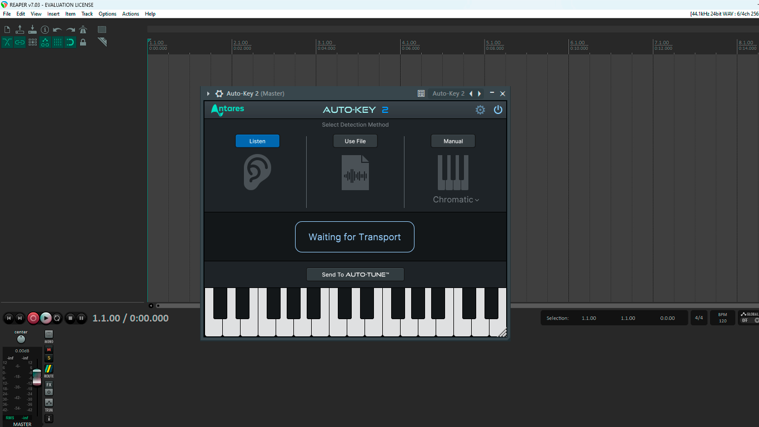Viewport: 759px width, 427px height.
Task: Toggle ripple editing grid icon
Action: [x=32, y=42]
